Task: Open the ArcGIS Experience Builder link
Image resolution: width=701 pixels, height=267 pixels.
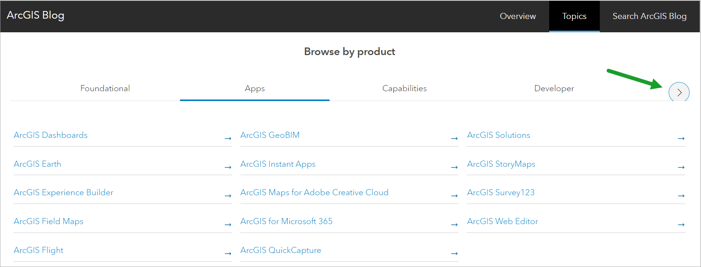Action: point(64,193)
